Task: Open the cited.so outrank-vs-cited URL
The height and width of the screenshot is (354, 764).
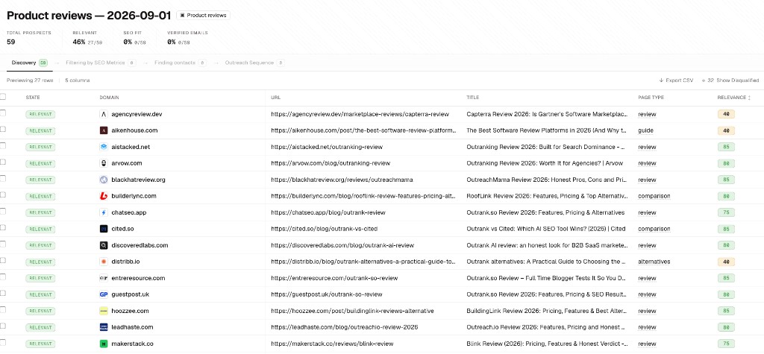Action: tap(324, 229)
